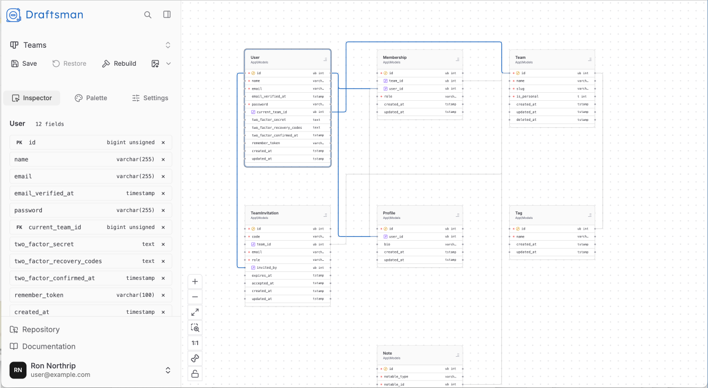Click the Draftsman logo

45,15
